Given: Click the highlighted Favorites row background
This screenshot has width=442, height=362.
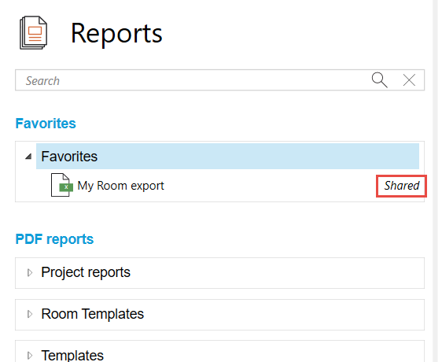Looking at the screenshot, I should (227, 157).
